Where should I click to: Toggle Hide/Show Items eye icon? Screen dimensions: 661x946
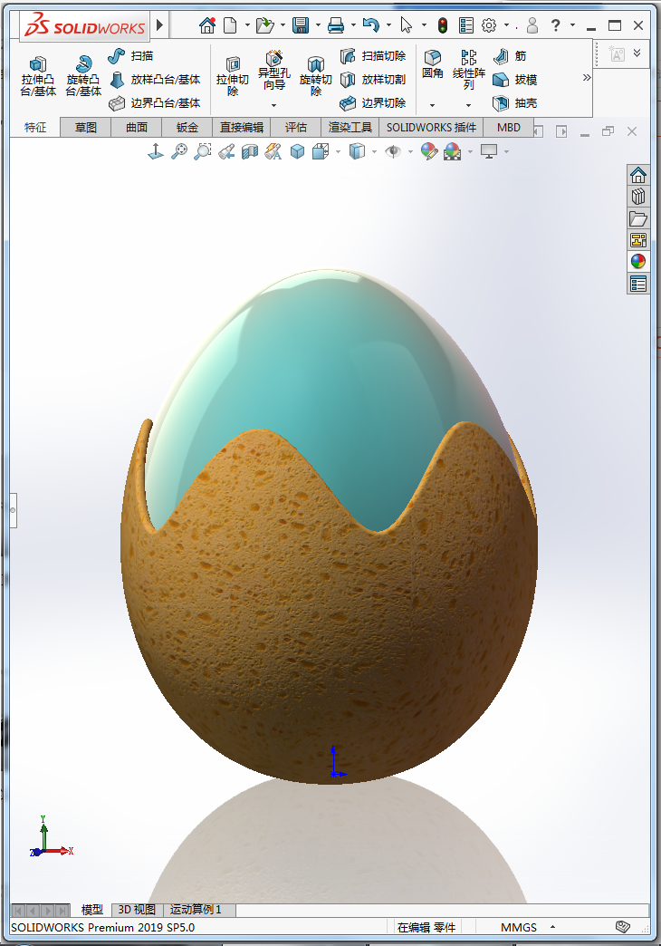[393, 151]
